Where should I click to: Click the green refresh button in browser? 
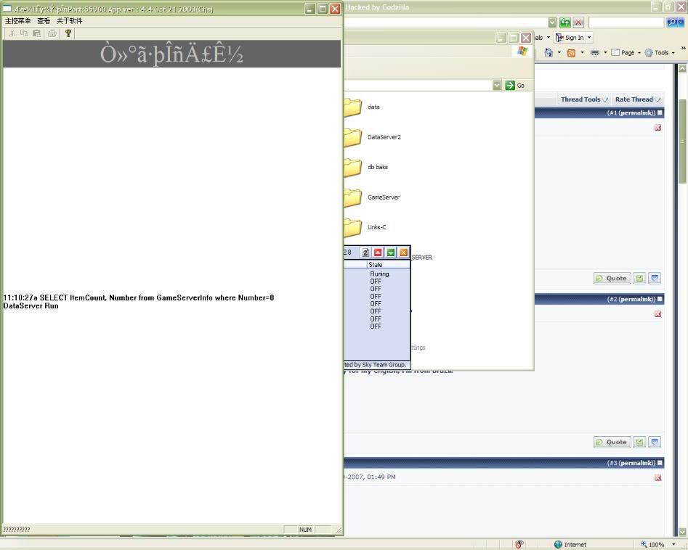(x=564, y=22)
